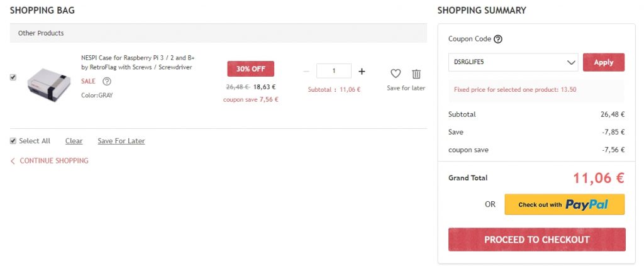644x269 pixels.
Task: Click the trash bin delete icon
Action: click(416, 74)
